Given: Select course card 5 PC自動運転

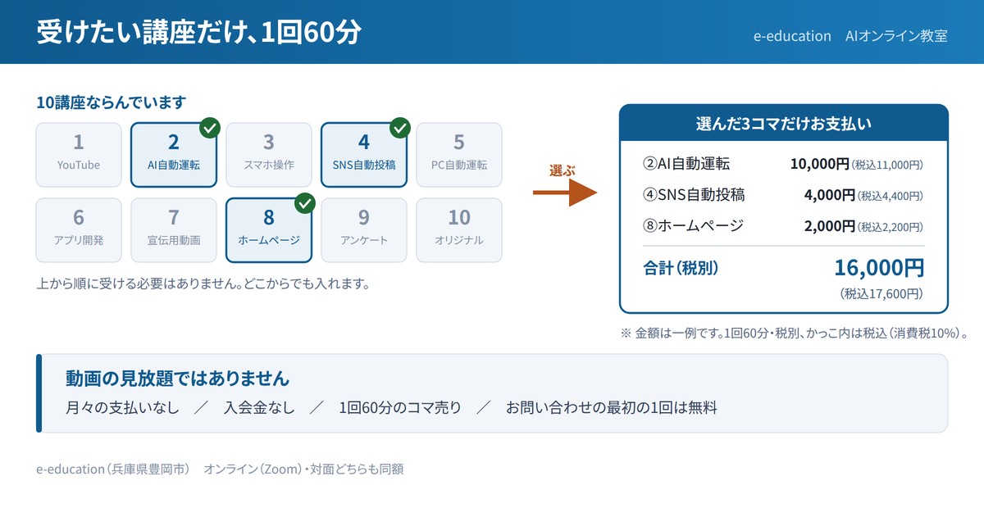Looking at the screenshot, I should [x=459, y=155].
